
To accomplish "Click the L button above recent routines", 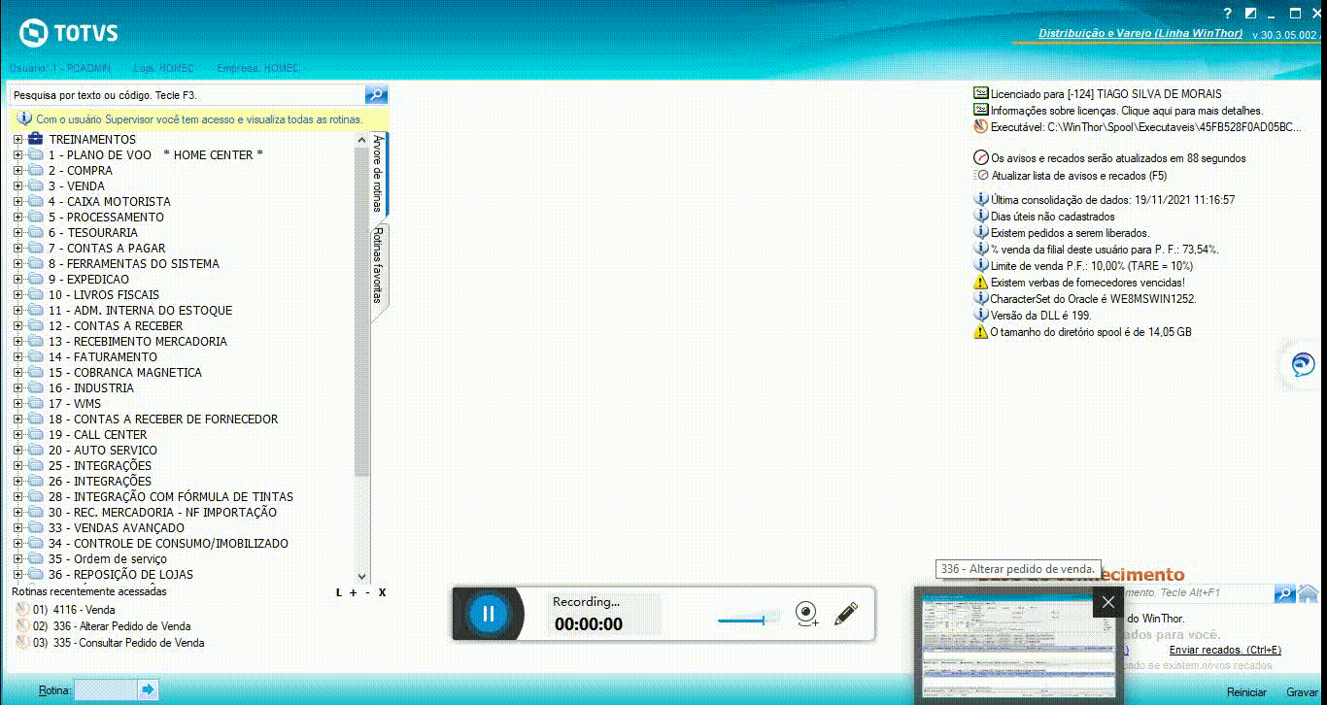I will pos(339,592).
